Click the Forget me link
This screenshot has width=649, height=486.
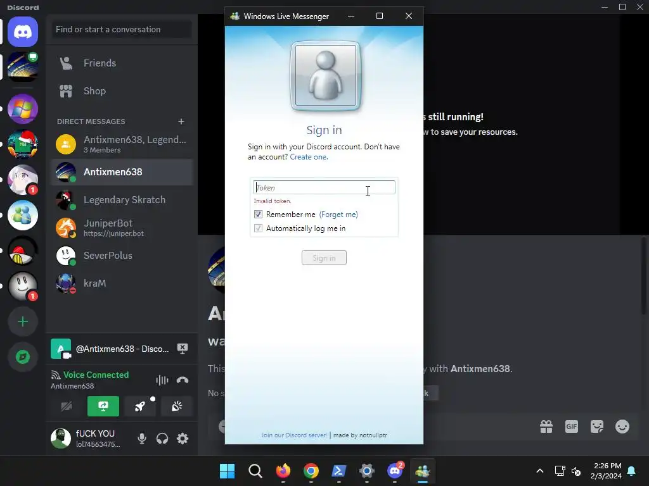click(338, 215)
